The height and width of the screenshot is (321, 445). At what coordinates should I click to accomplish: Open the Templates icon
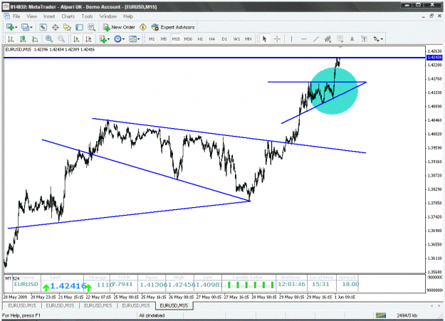pyautogui.click(x=132, y=39)
